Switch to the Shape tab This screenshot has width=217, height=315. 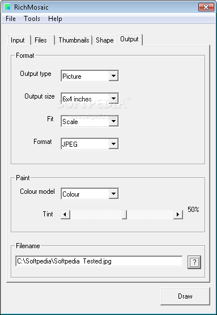[105, 40]
